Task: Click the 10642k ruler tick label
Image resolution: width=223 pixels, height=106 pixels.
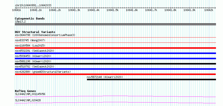Action: coord(209,10)
